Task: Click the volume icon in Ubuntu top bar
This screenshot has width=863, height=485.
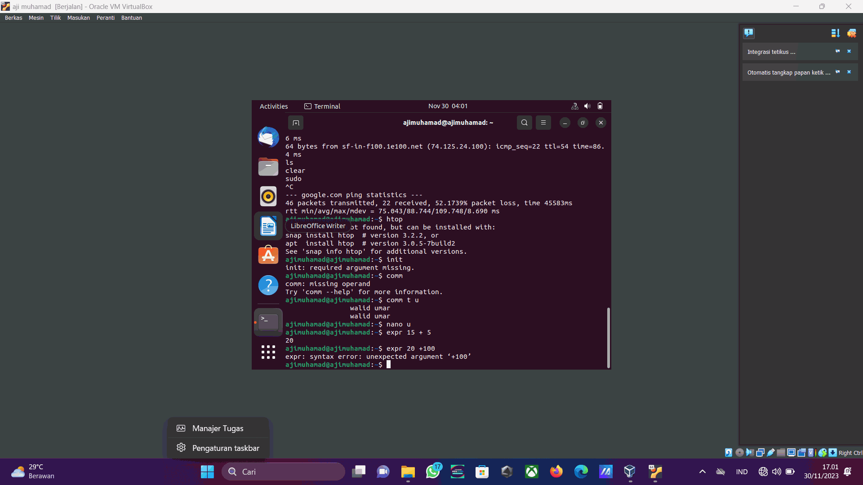Action: [587, 106]
